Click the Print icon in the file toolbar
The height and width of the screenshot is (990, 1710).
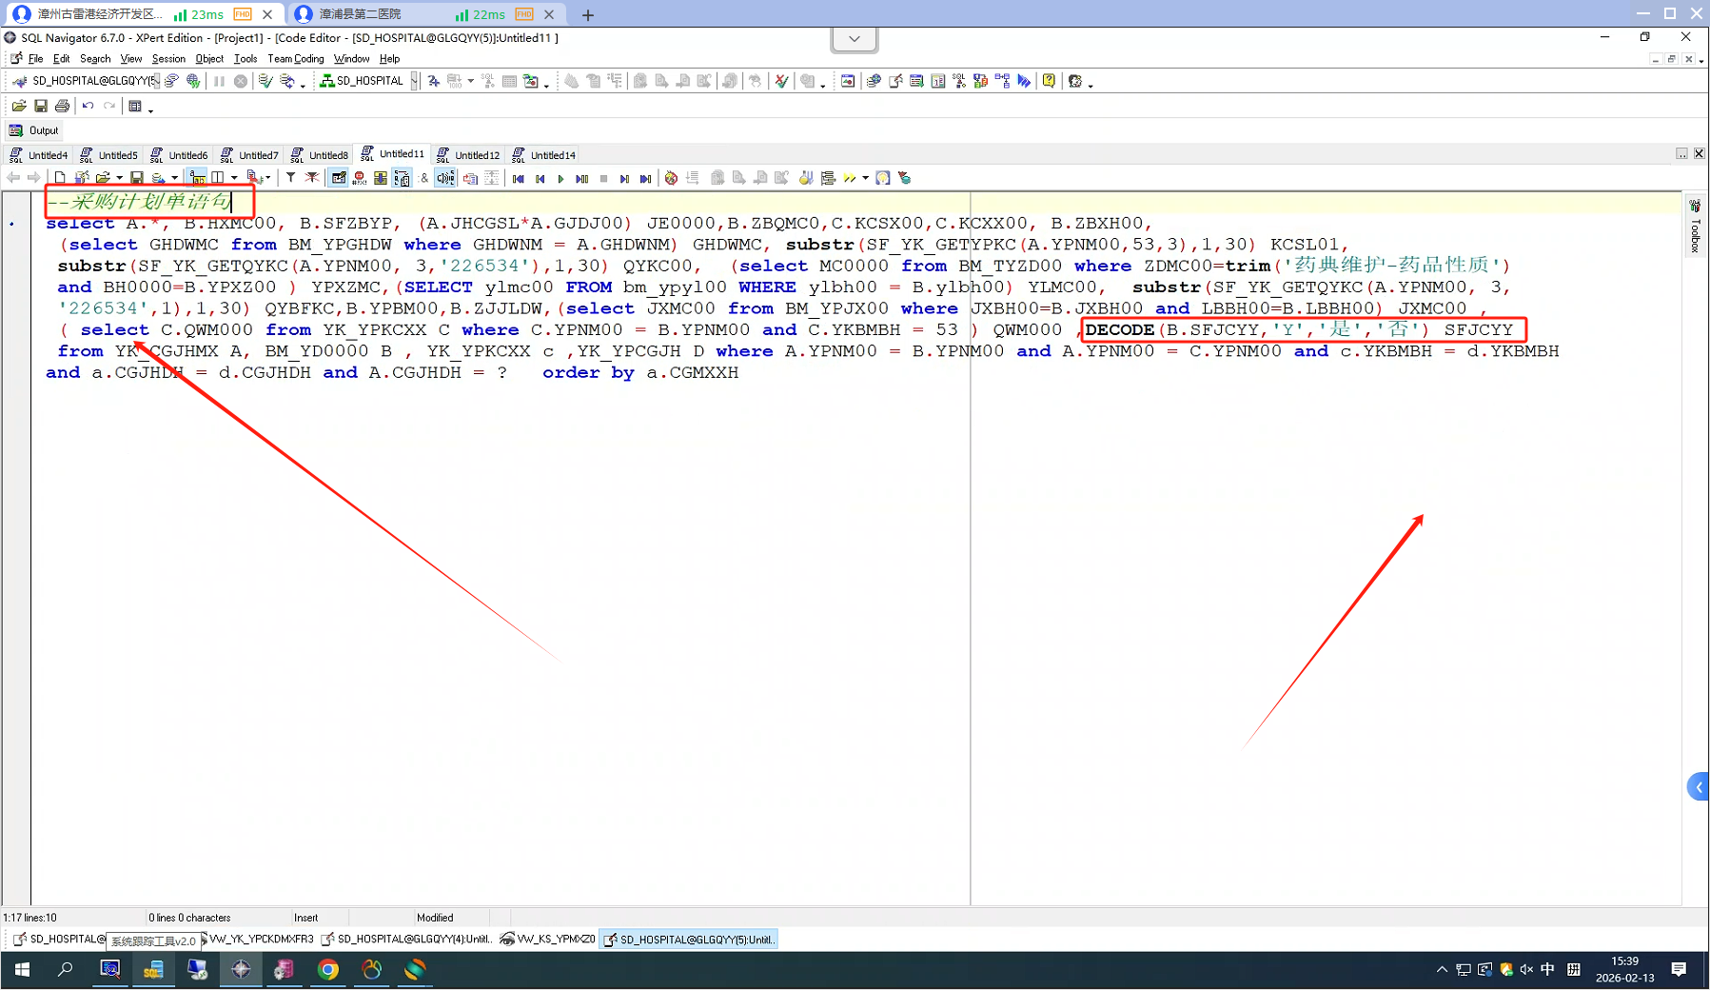pos(62,106)
